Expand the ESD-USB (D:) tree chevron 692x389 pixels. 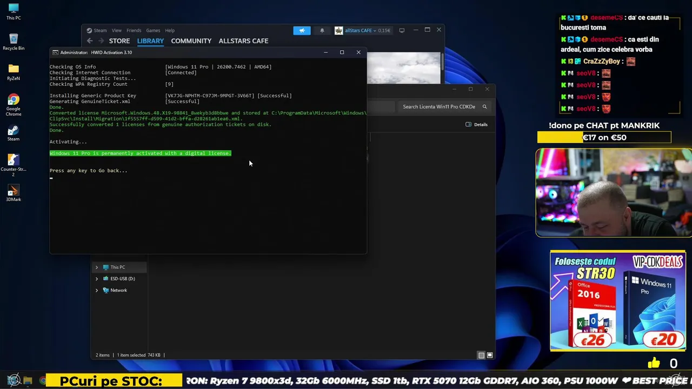point(97,279)
